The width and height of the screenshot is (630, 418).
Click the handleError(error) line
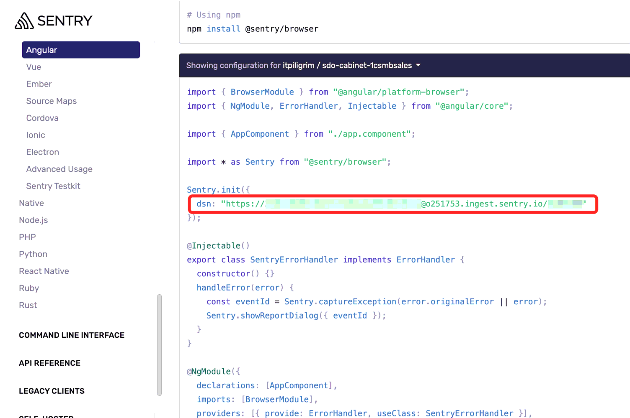245,288
